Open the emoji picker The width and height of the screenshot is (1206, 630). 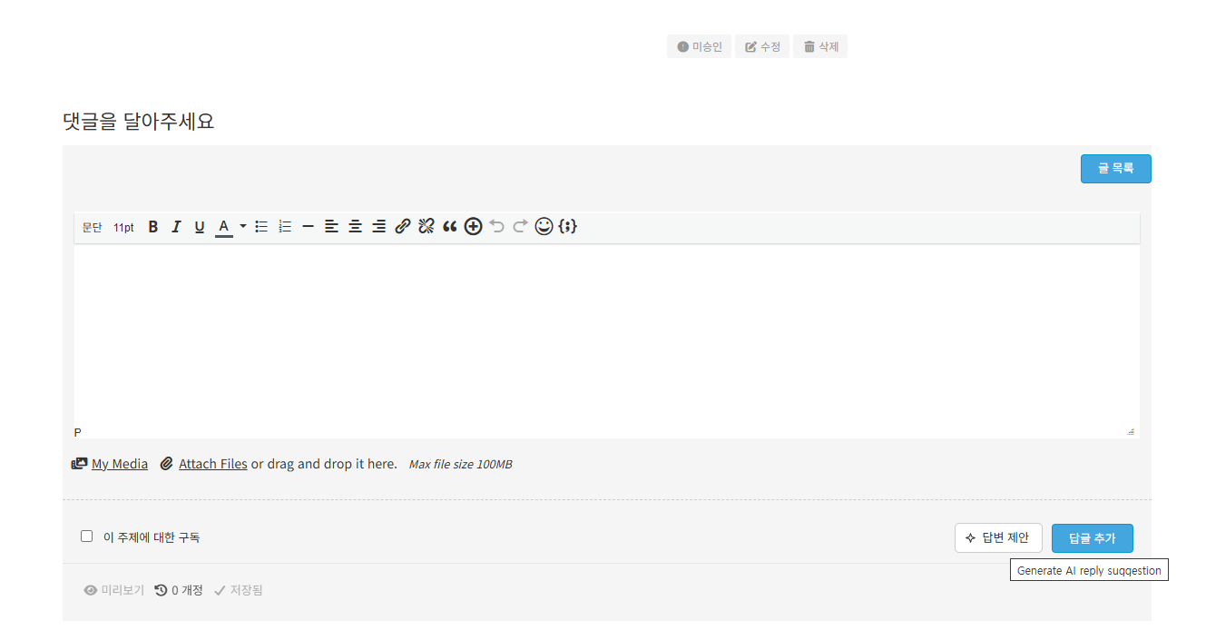[544, 227]
